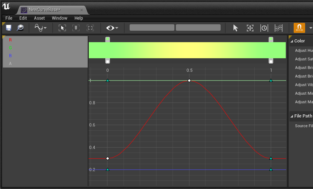Click Browse to asset magnifier icon
Viewport: 313px width, 189px height.
coord(20,28)
